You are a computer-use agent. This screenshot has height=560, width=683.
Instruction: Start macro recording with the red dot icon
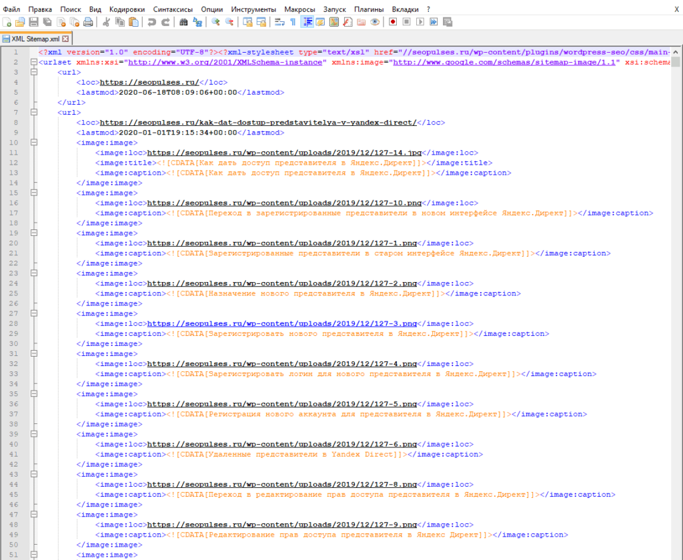point(393,22)
